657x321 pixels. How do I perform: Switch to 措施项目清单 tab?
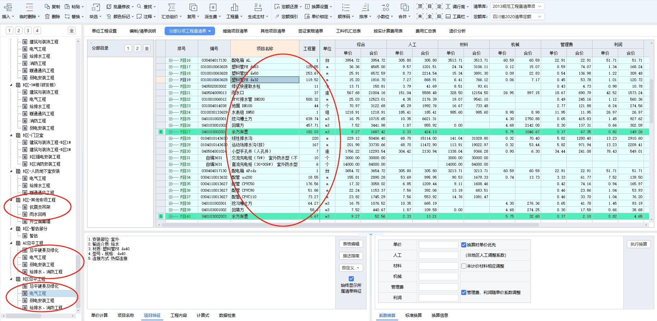click(x=235, y=31)
